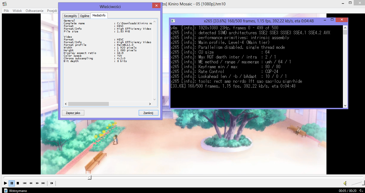
Task: Click the media file icon beside Wstrzymano
Action: 5,191
